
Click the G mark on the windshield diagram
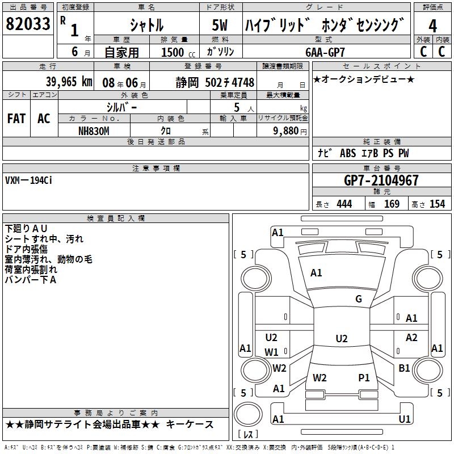click(x=359, y=299)
